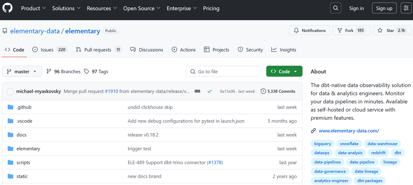Switch to the Code tab

(x=14, y=50)
